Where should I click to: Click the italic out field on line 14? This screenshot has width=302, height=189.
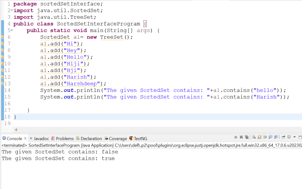[68, 90]
